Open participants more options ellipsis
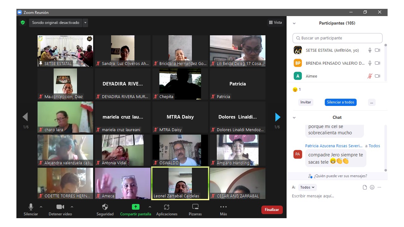Screen dimensions: 404x227 coord(371,102)
